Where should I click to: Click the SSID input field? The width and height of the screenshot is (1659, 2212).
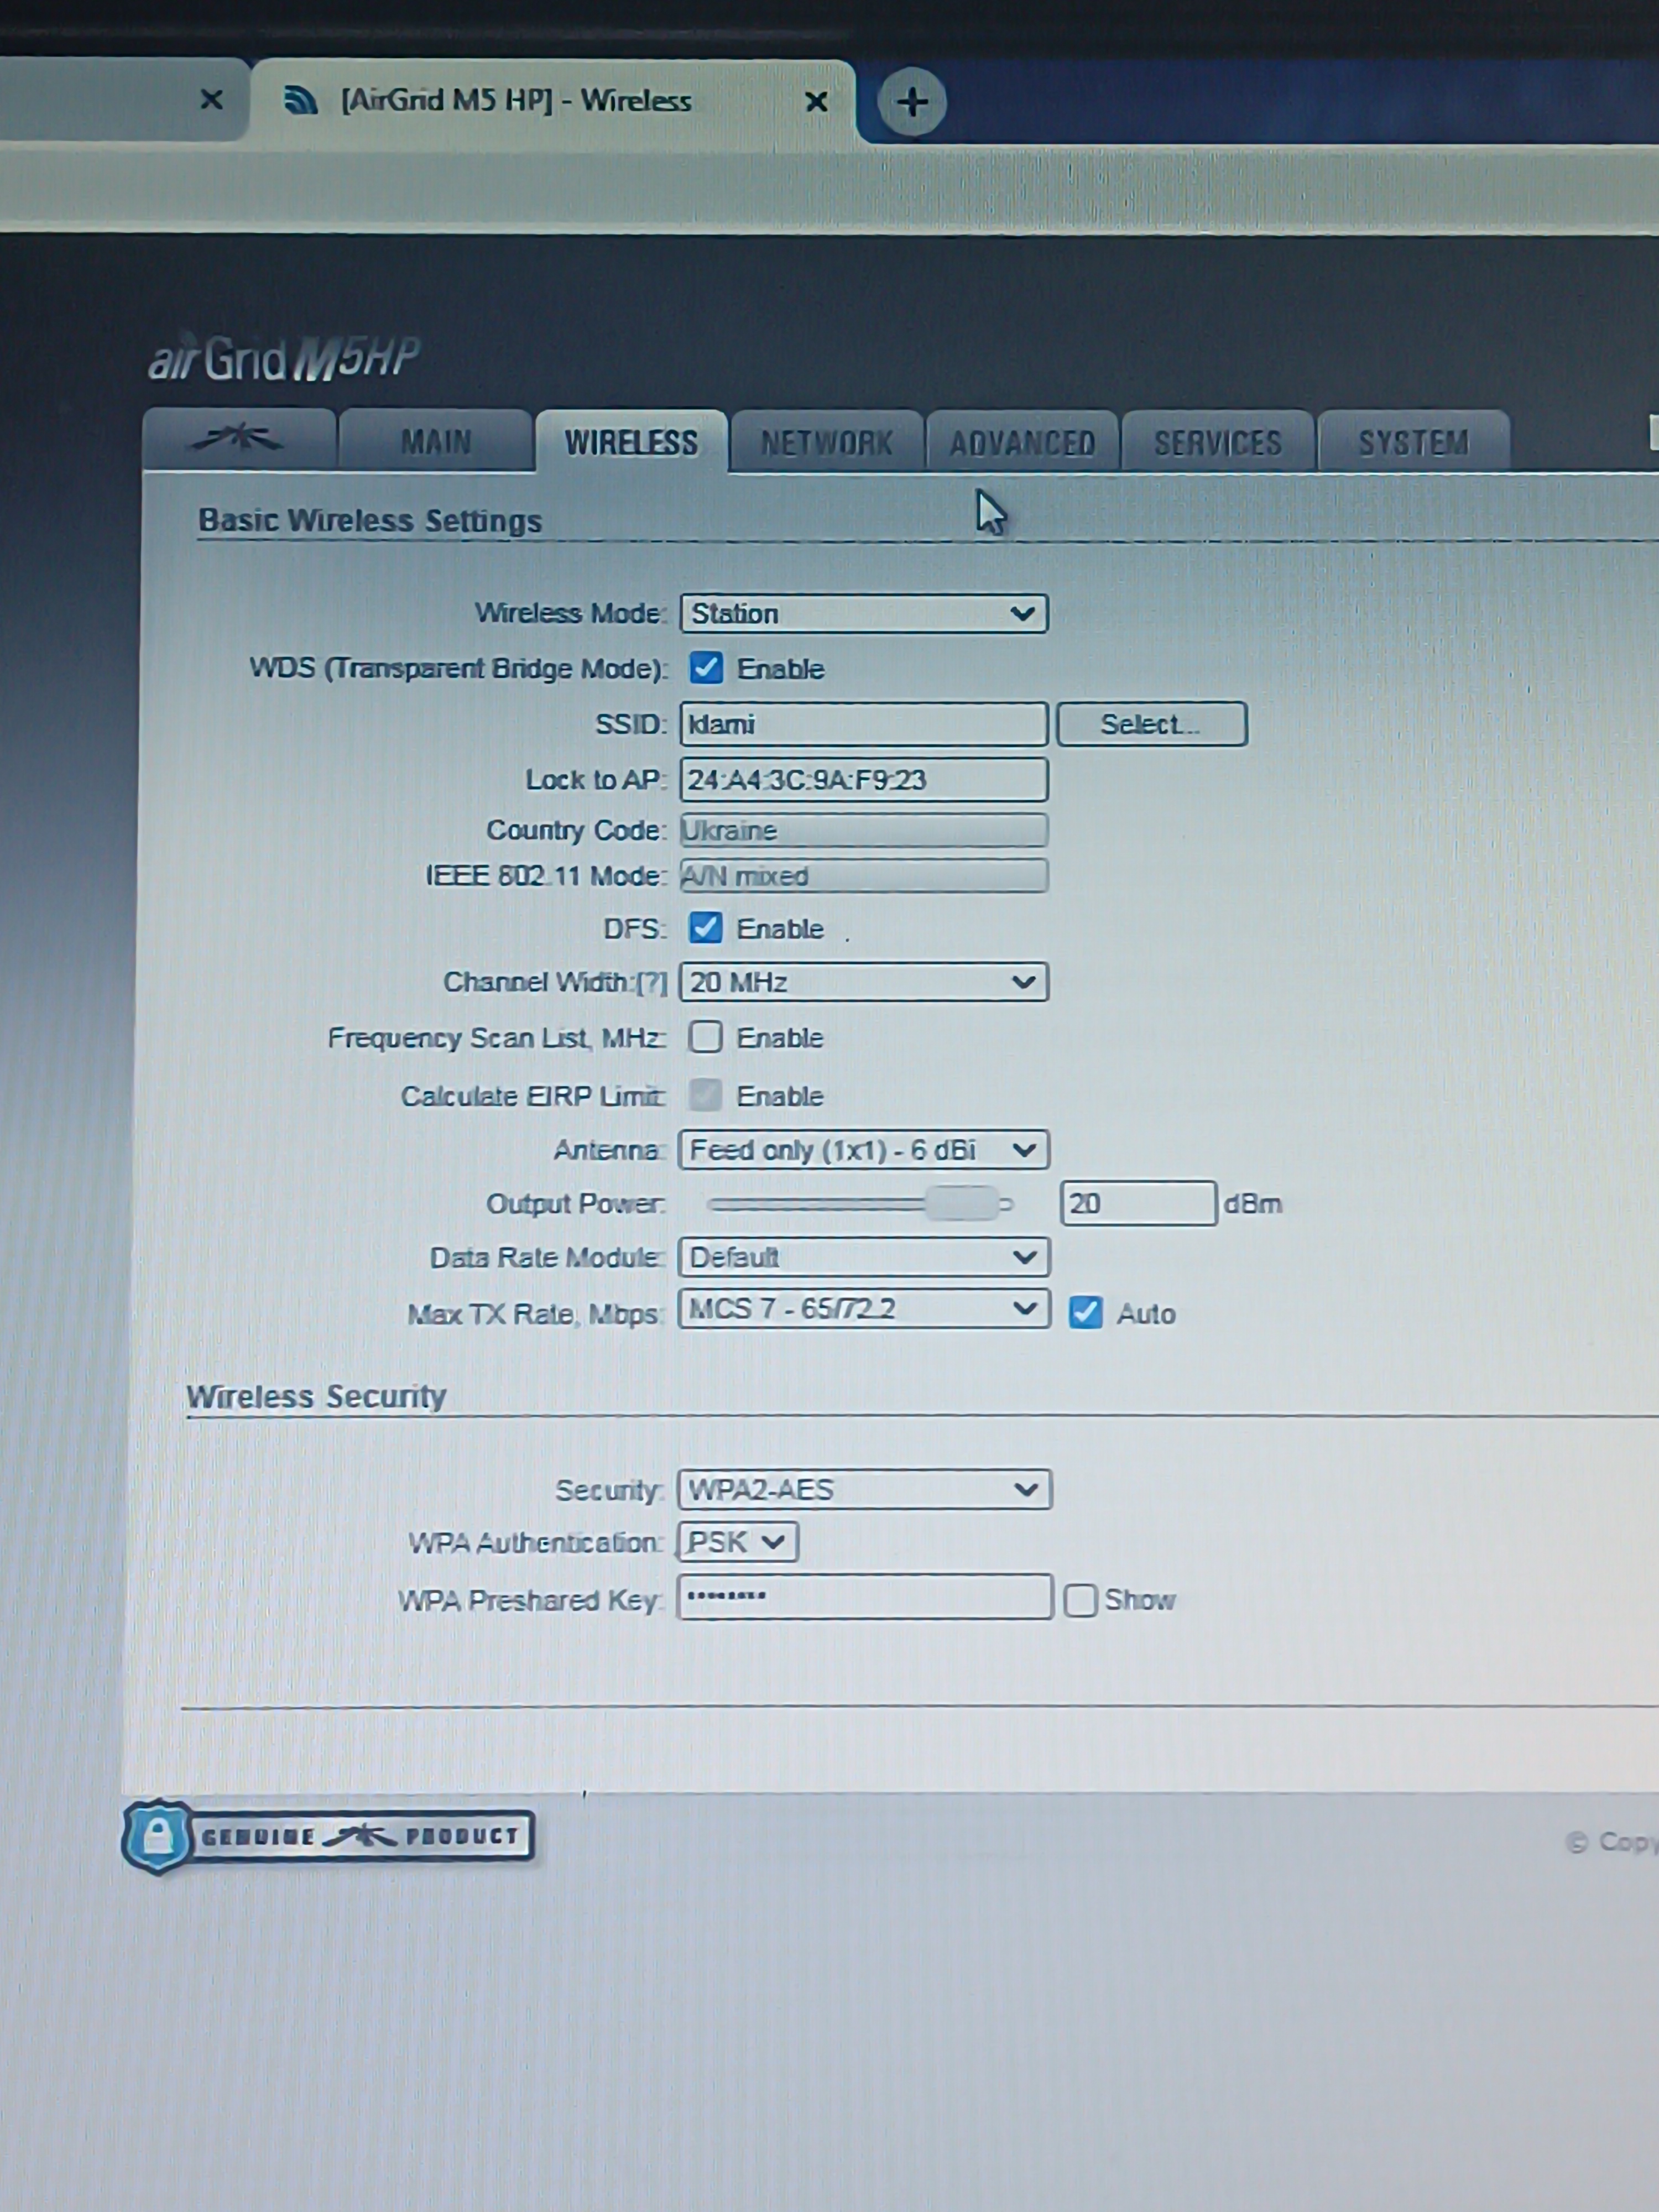[x=864, y=724]
